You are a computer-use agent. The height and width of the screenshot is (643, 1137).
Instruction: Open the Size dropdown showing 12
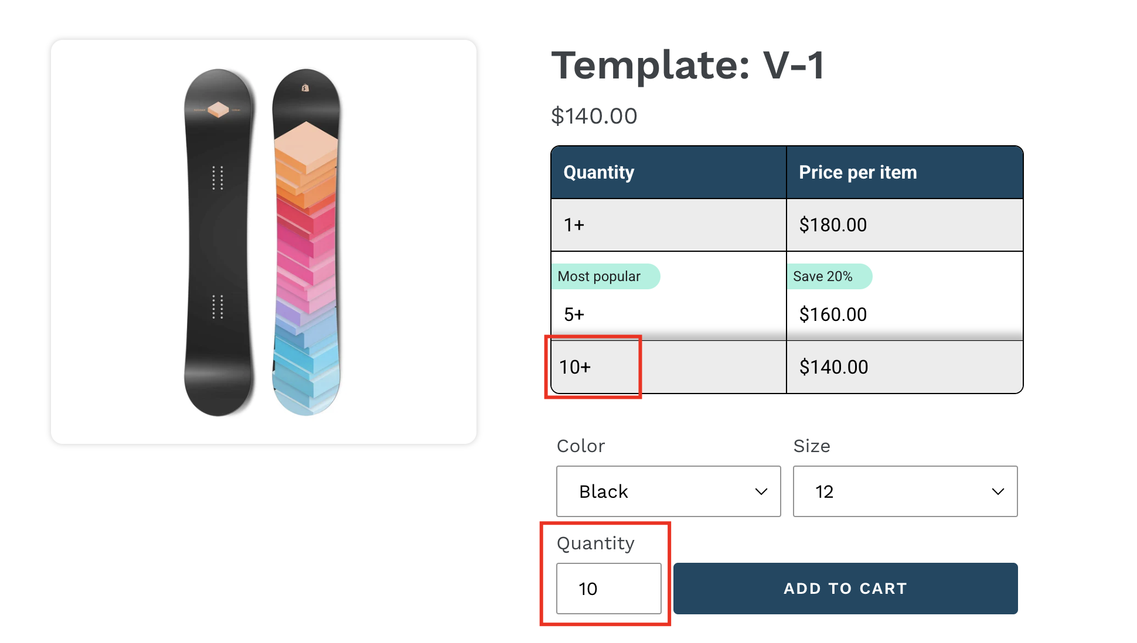(905, 491)
